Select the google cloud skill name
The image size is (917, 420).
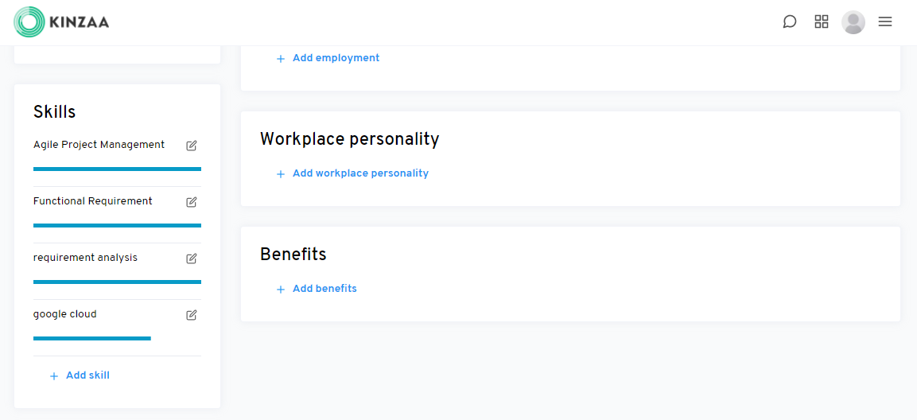click(x=65, y=314)
